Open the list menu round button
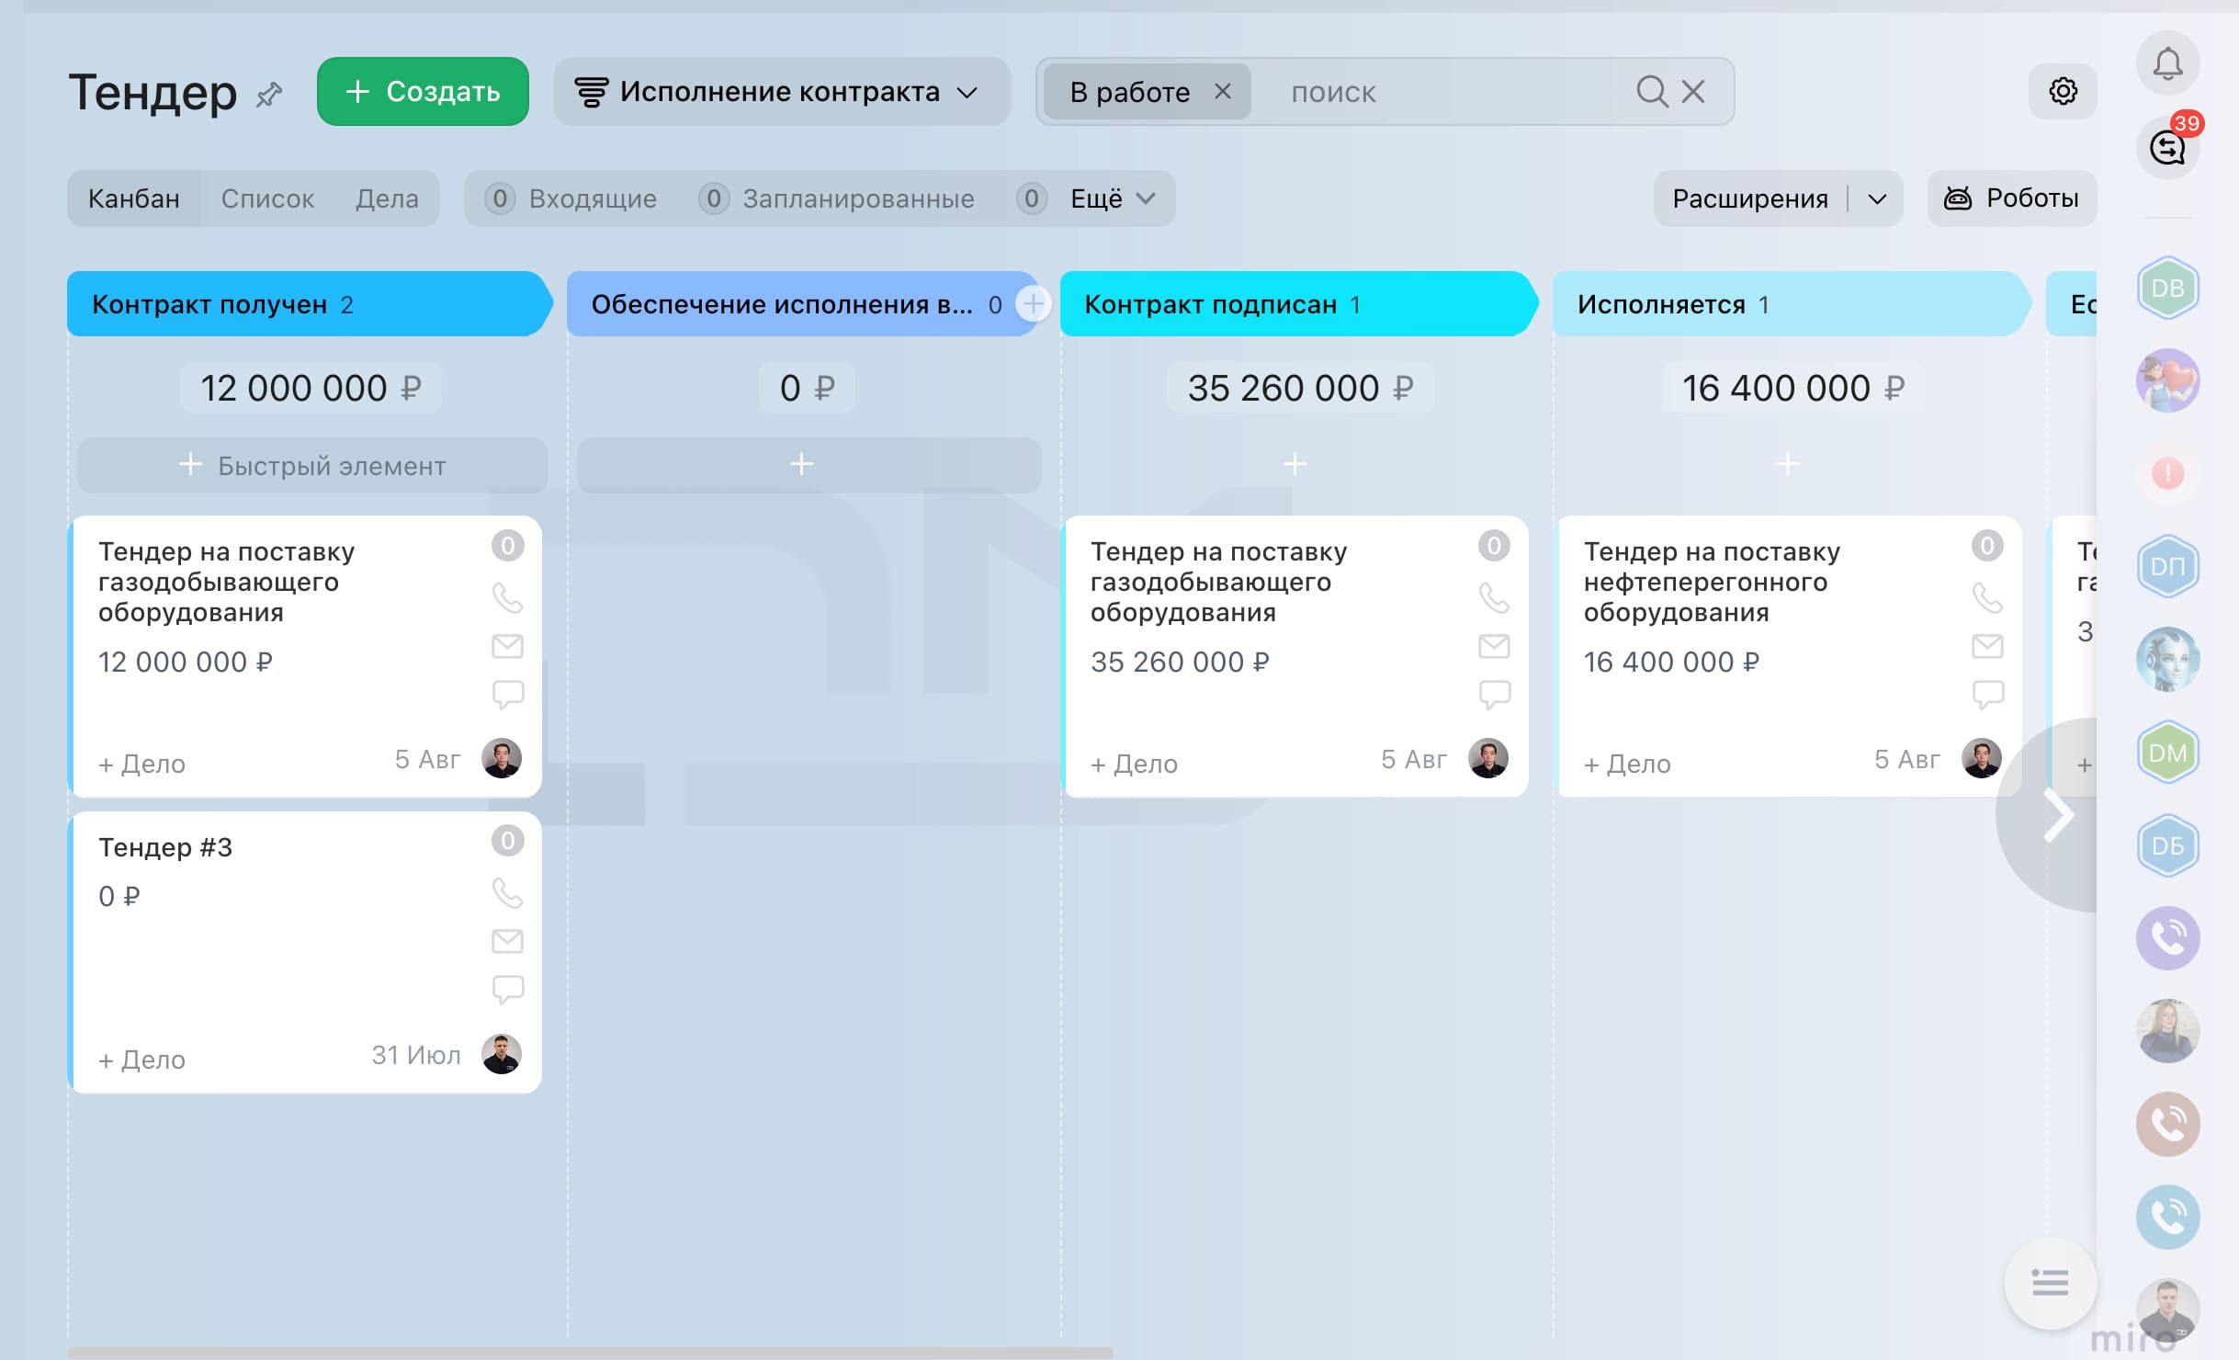 click(2050, 1282)
